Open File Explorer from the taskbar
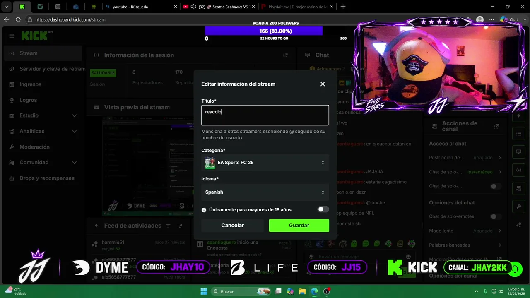 [x=302, y=291]
